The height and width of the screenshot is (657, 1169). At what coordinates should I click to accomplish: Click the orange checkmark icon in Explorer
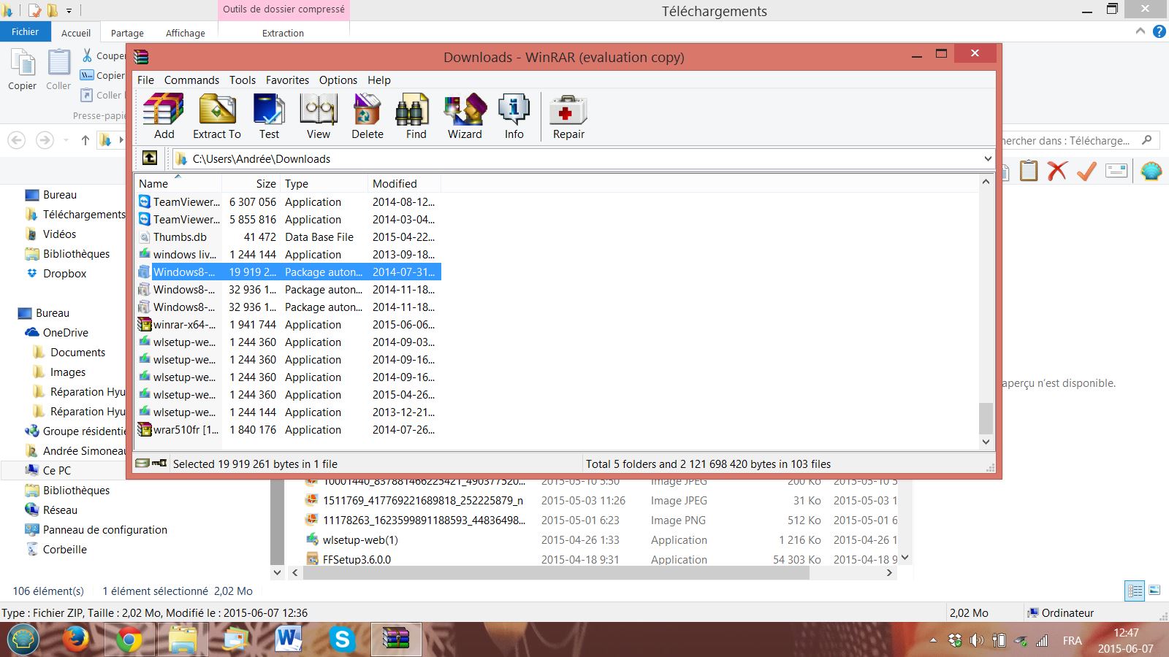click(1086, 172)
